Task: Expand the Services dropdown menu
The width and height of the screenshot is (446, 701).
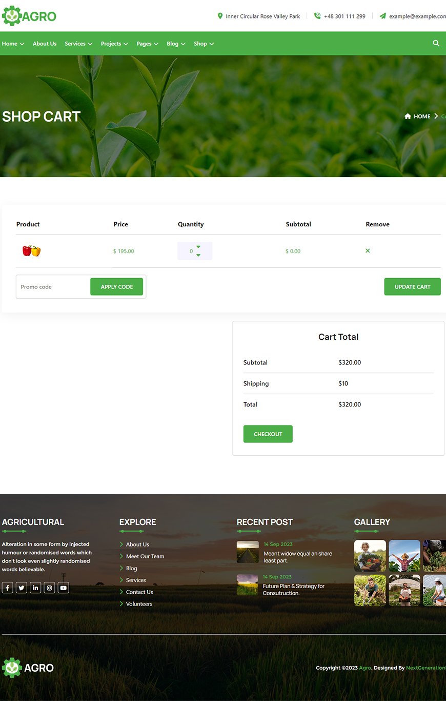Action: (x=78, y=44)
